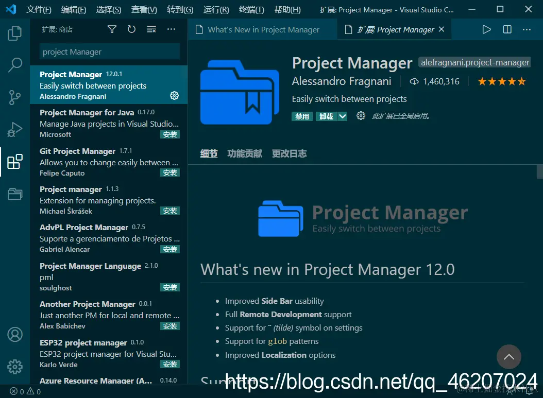Open Accounts icon in activity bar
Viewport: 543px width, 398px height.
[14, 334]
